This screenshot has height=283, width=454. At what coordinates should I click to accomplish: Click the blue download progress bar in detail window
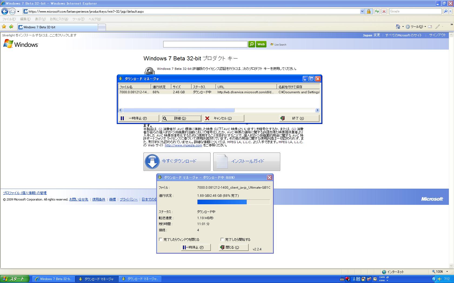click(233, 202)
